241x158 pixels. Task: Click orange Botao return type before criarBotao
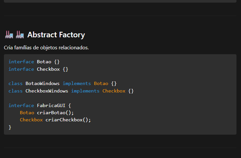click(27, 113)
